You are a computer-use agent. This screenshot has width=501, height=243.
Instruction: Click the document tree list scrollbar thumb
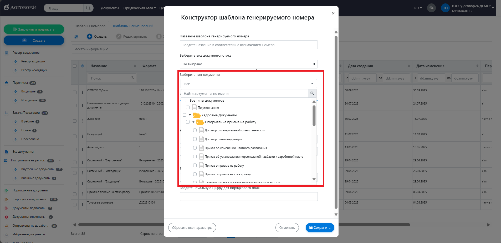(x=314, y=116)
